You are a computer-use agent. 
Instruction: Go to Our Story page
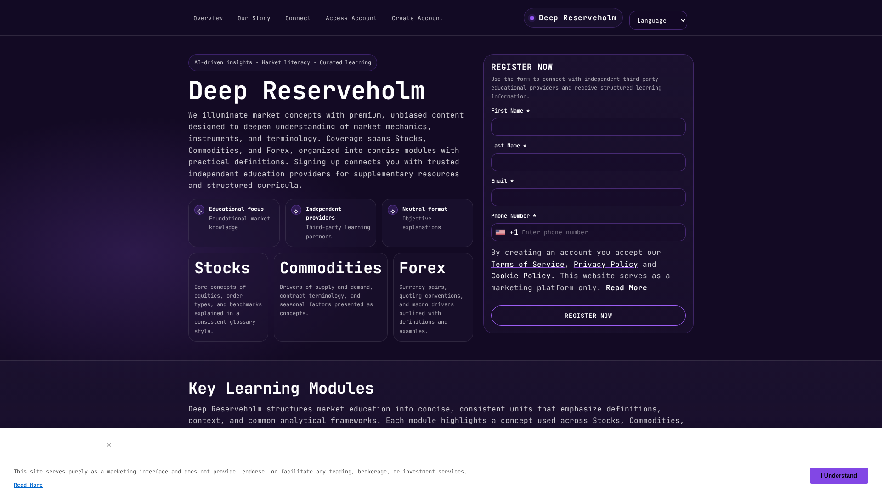(254, 18)
